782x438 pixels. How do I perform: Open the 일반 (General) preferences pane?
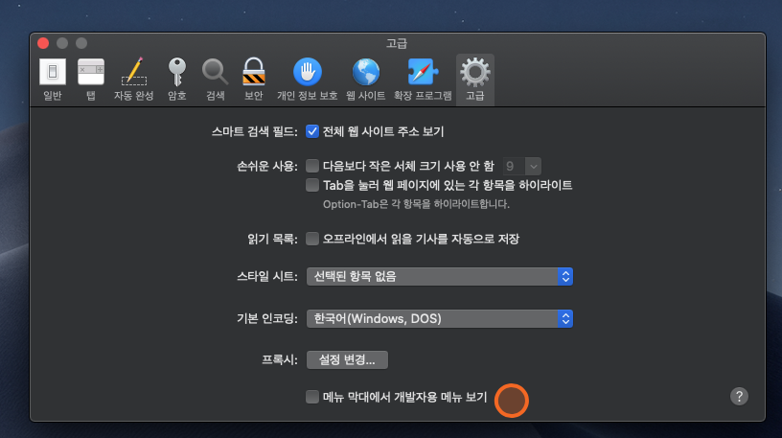[53, 80]
